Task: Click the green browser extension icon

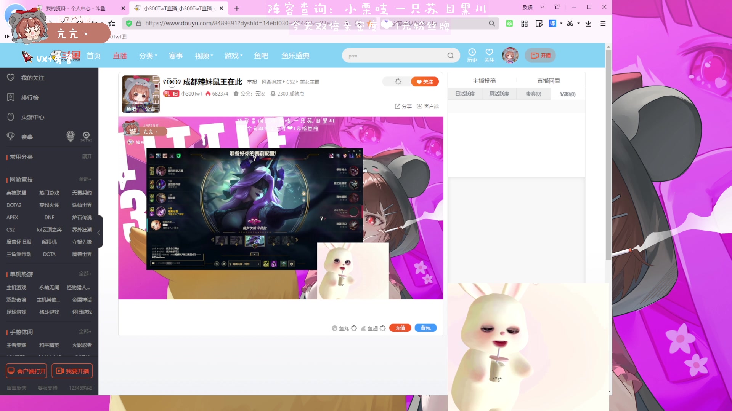Action: pyautogui.click(x=509, y=24)
